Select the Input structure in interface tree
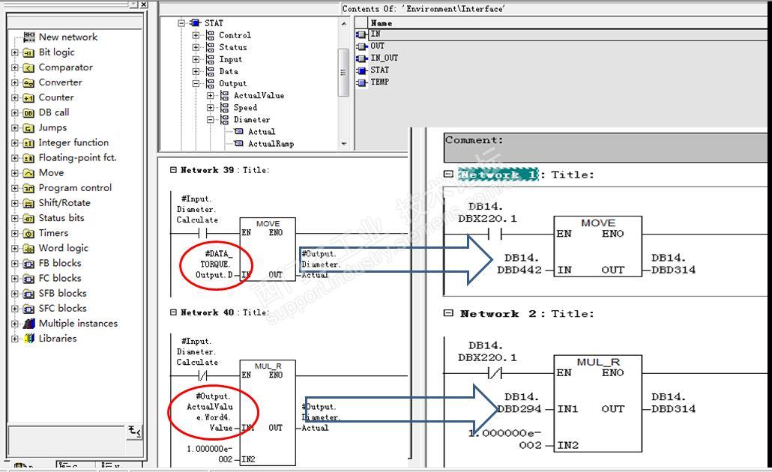Image resolution: width=772 pixels, height=472 pixels. [x=230, y=59]
